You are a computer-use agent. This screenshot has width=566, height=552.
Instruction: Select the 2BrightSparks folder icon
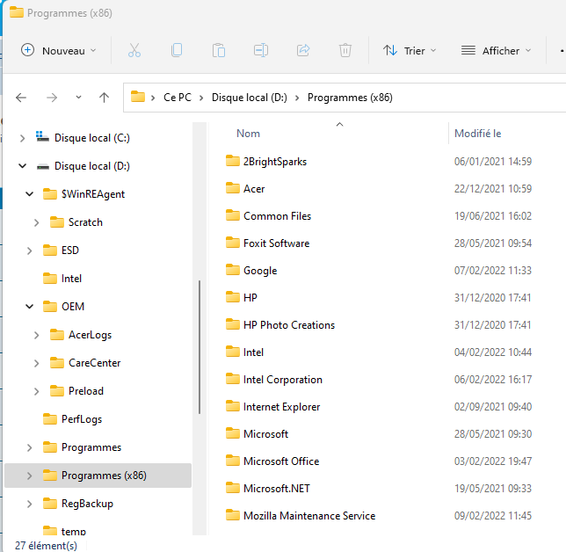click(232, 161)
